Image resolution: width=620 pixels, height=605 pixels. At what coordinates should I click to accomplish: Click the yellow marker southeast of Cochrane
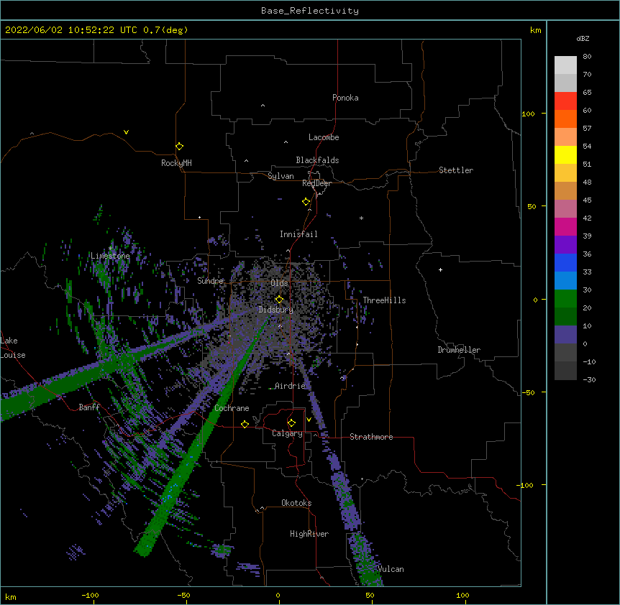[x=245, y=424]
